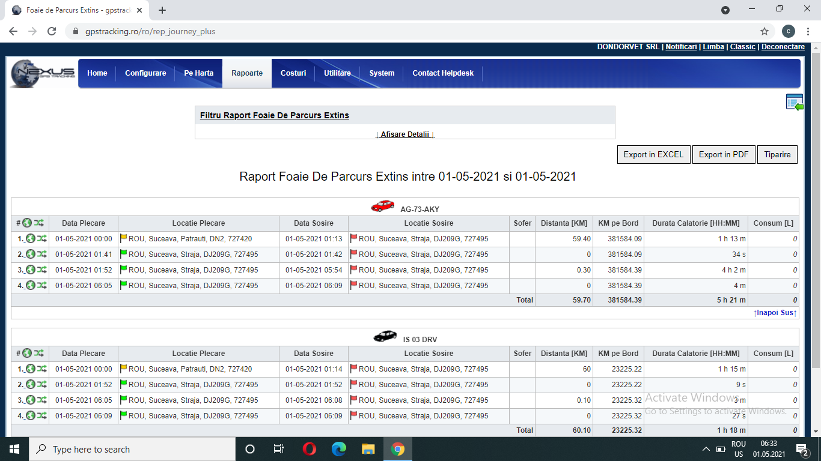Click the Tiparire print button
The image size is (821, 461).
point(777,154)
